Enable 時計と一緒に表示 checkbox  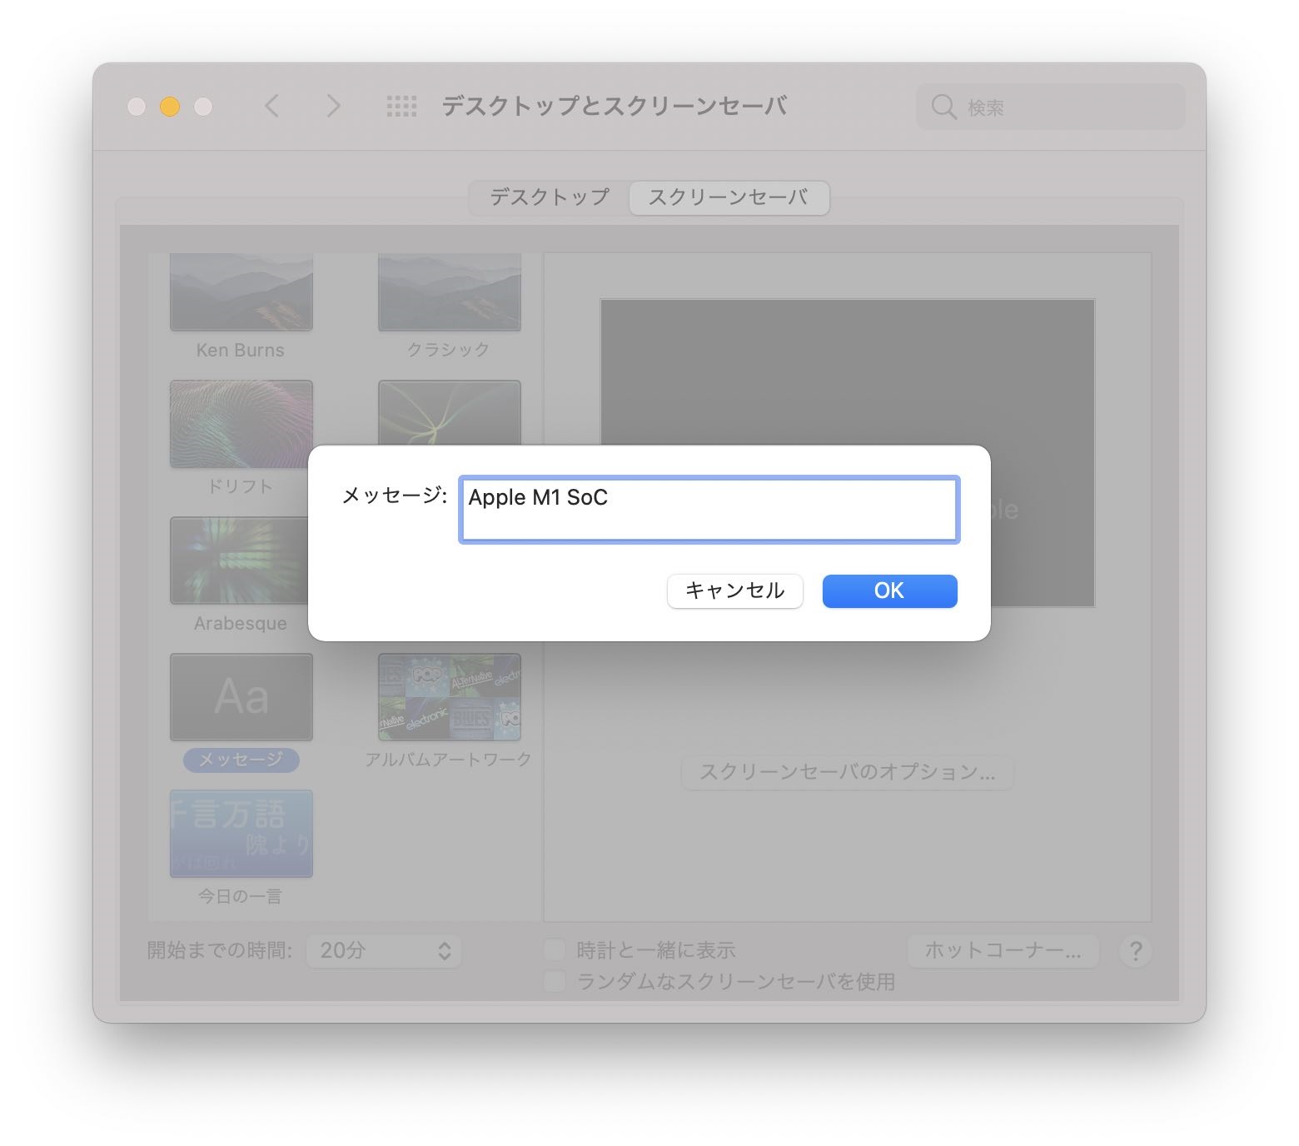point(555,949)
